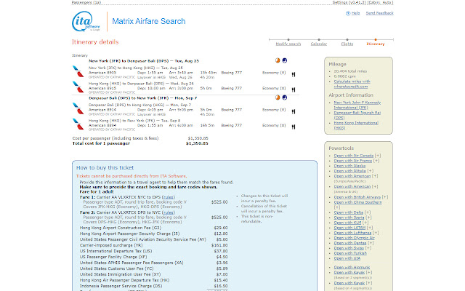Click the Help question mark icon
This screenshot has height=291, width=465.
pos(348,13)
